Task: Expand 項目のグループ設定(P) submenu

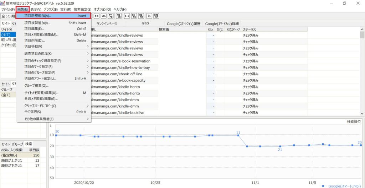Action: pos(53,72)
